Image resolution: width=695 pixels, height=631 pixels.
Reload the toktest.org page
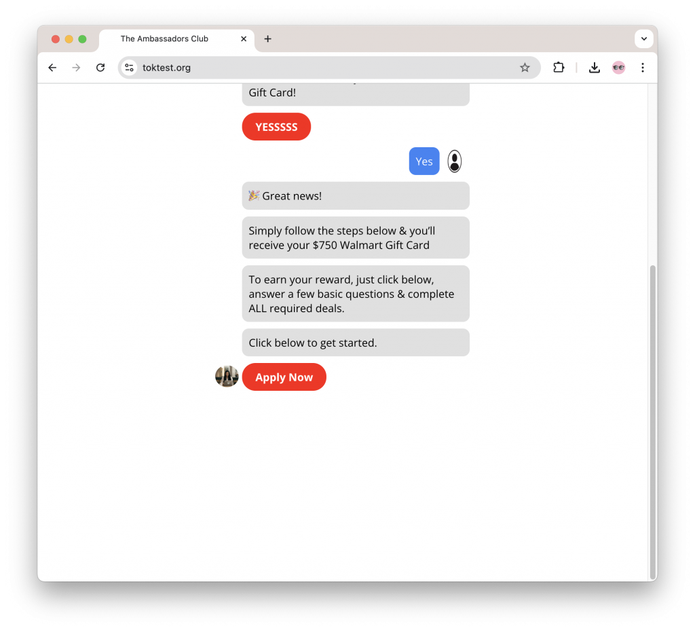tap(100, 67)
